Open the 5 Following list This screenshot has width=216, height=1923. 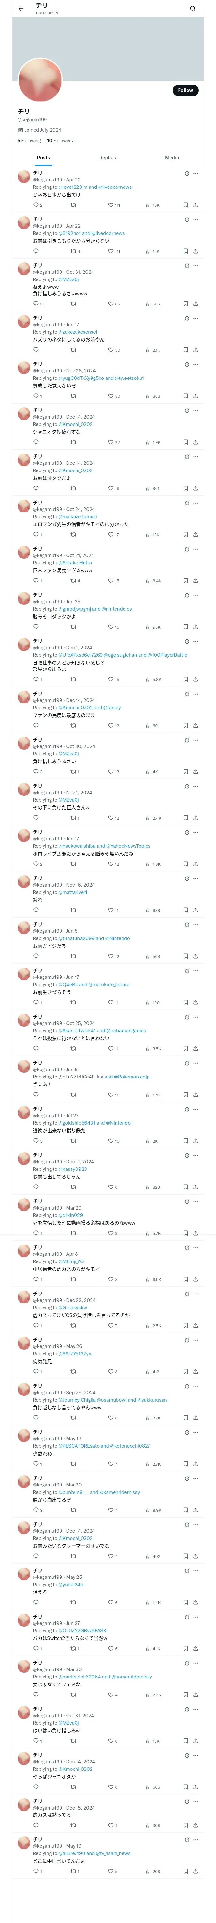click(29, 140)
